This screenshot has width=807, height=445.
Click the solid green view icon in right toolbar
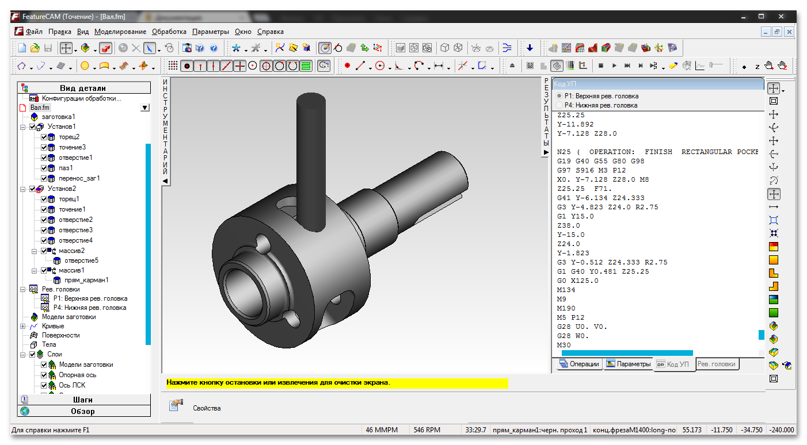pos(774,313)
